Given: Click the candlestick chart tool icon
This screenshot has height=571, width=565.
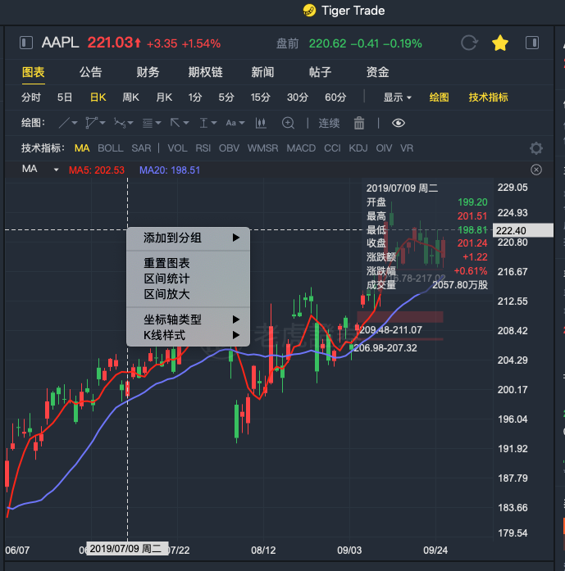Looking at the screenshot, I should (261, 123).
